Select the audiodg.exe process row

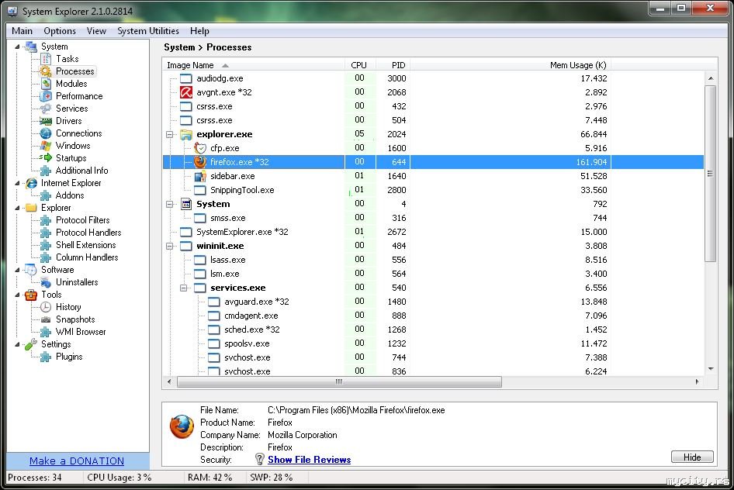433,78
